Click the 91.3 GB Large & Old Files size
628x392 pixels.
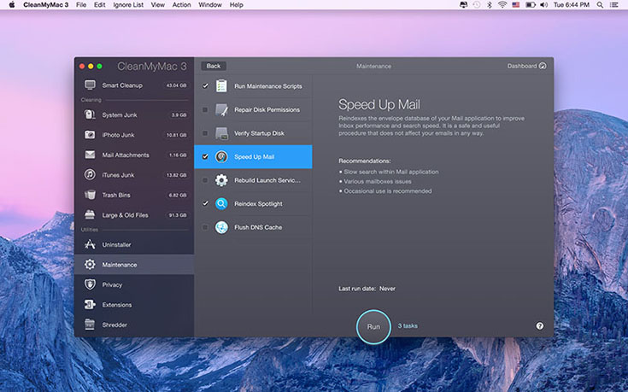click(178, 215)
